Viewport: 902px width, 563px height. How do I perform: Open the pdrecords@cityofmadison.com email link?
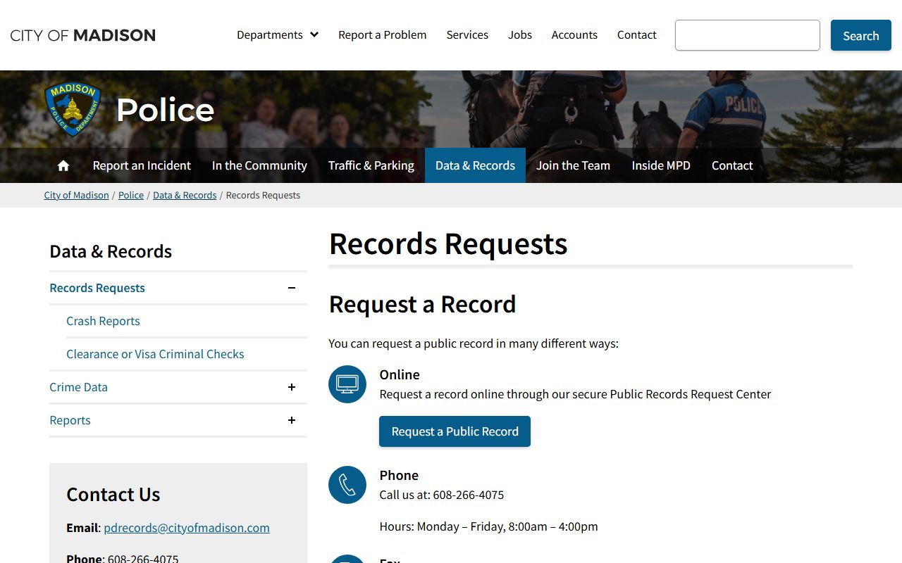(187, 528)
